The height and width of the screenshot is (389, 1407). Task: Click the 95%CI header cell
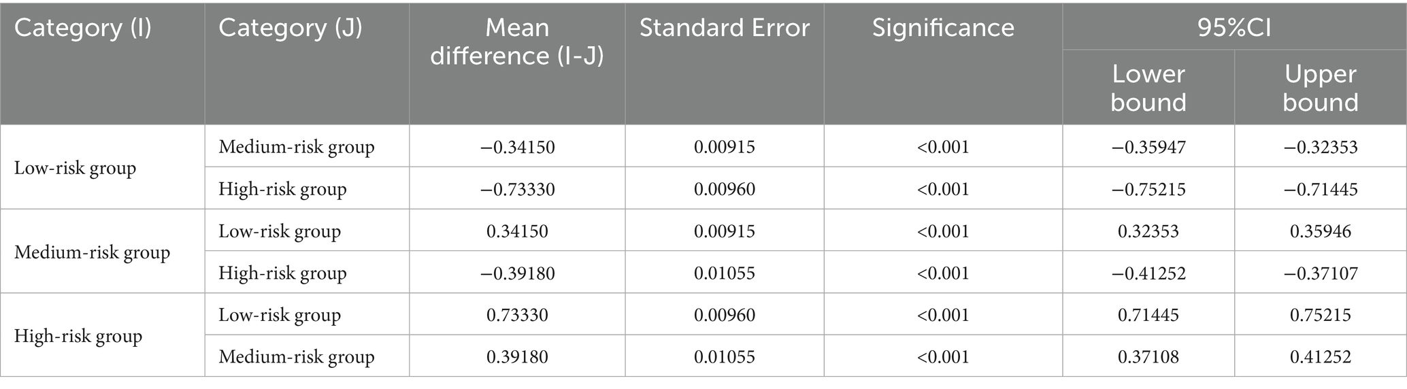point(1234,28)
